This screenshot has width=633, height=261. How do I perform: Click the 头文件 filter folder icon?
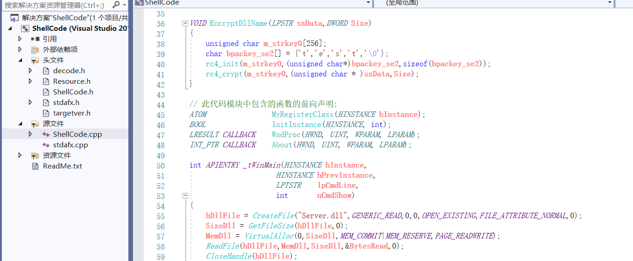pos(35,60)
